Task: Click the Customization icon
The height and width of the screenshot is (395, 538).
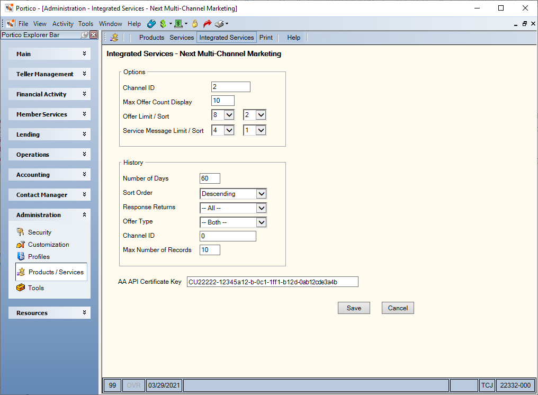Action: coord(20,244)
